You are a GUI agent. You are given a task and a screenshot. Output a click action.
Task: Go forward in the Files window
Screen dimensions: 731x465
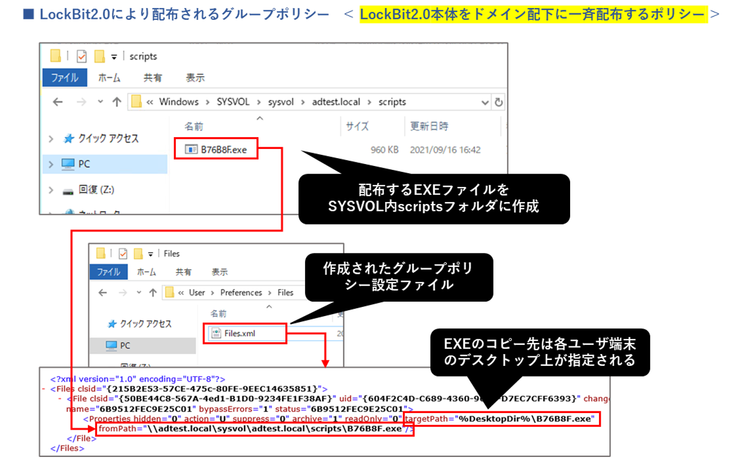pyautogui.click(x=122, y=292)
